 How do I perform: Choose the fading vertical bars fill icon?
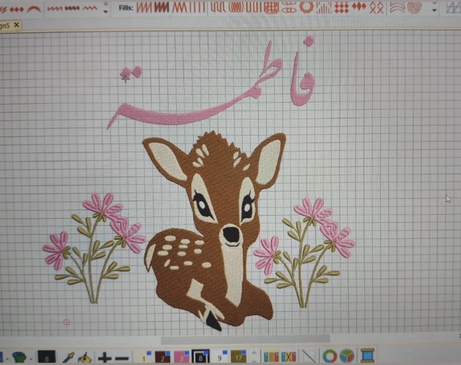(324, 8)
